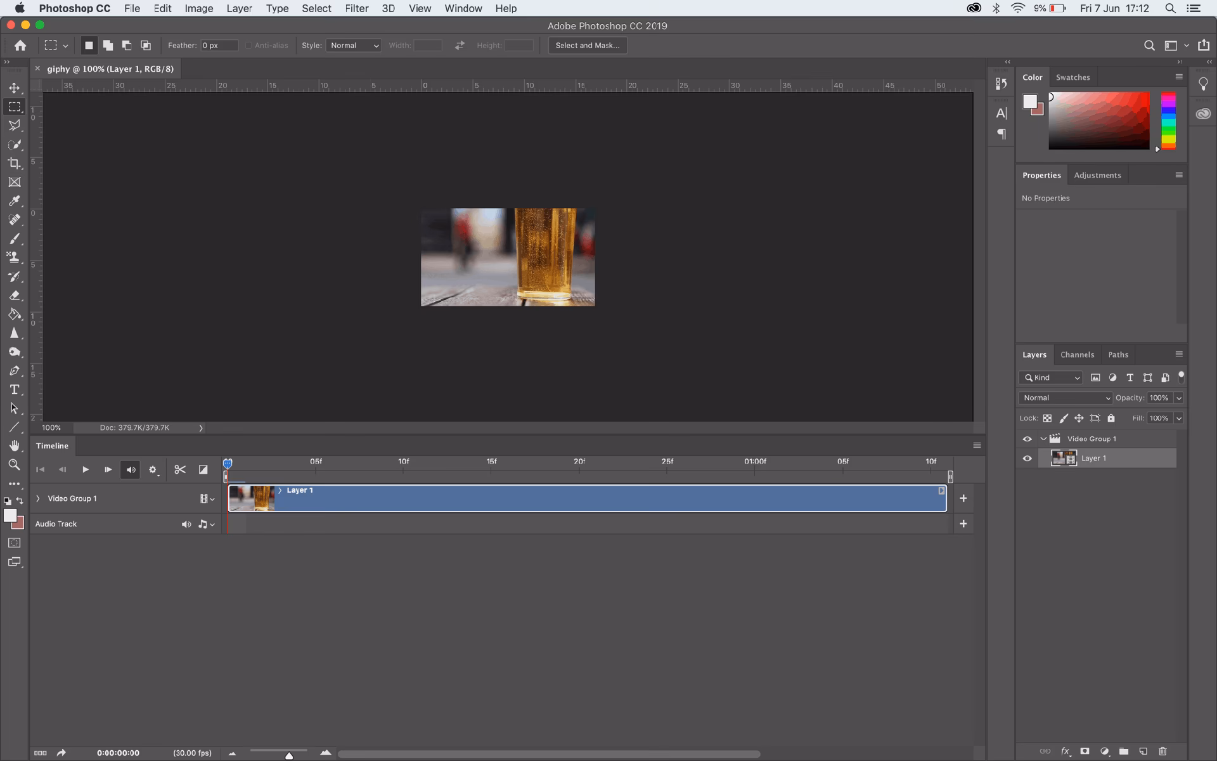Hide Layer 1 with its eye icon
The width and height of the screenshot is (1217, 761).
1027,458
